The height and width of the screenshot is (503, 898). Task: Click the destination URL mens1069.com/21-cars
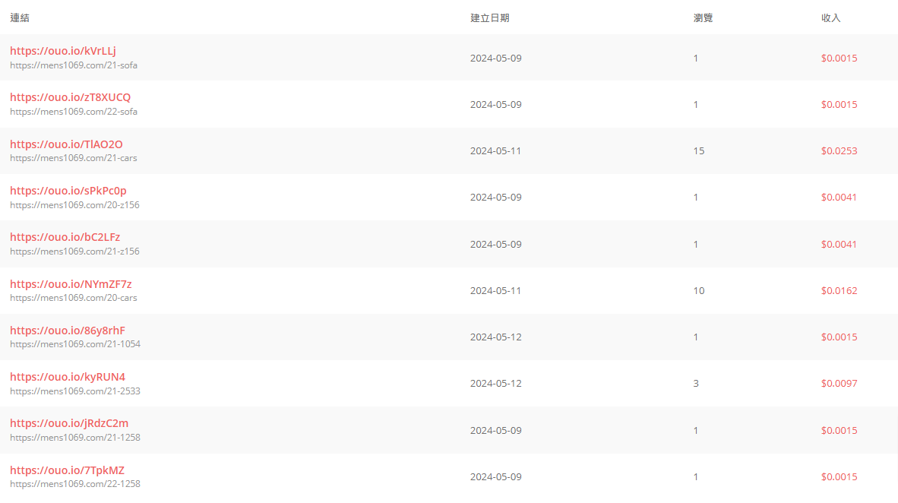73,158
